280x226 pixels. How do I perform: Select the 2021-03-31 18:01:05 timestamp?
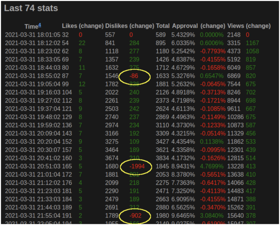33,35
